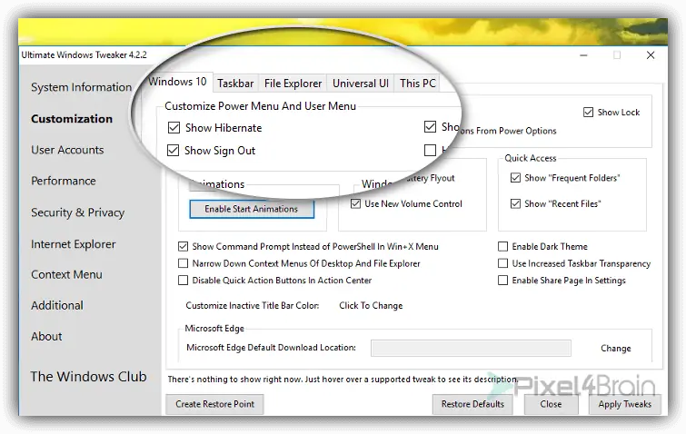The height and width of the screenshot is (434, 686).
Task: Toggle Show Command Prompt Instead of PowerShell
Action: click(x=183, y=246)
